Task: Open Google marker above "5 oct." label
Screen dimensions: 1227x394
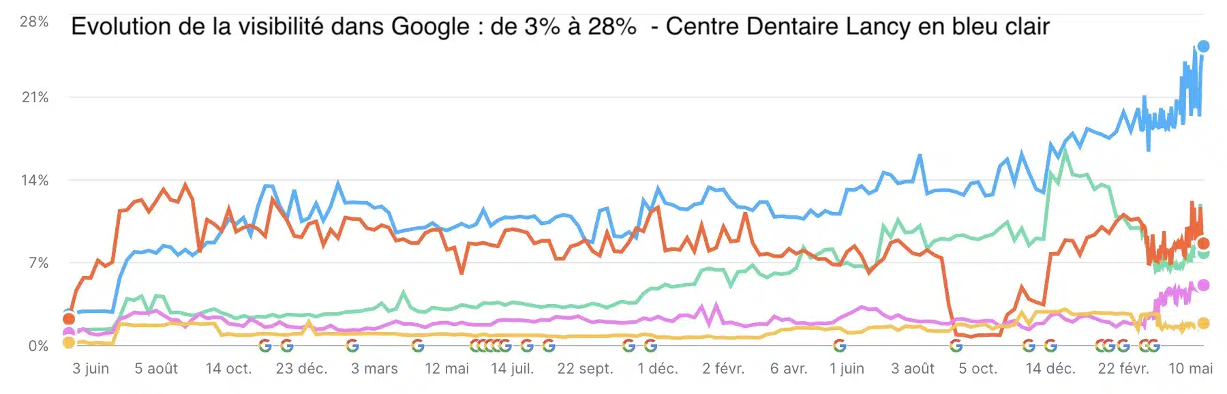Action: pos(956,346)
